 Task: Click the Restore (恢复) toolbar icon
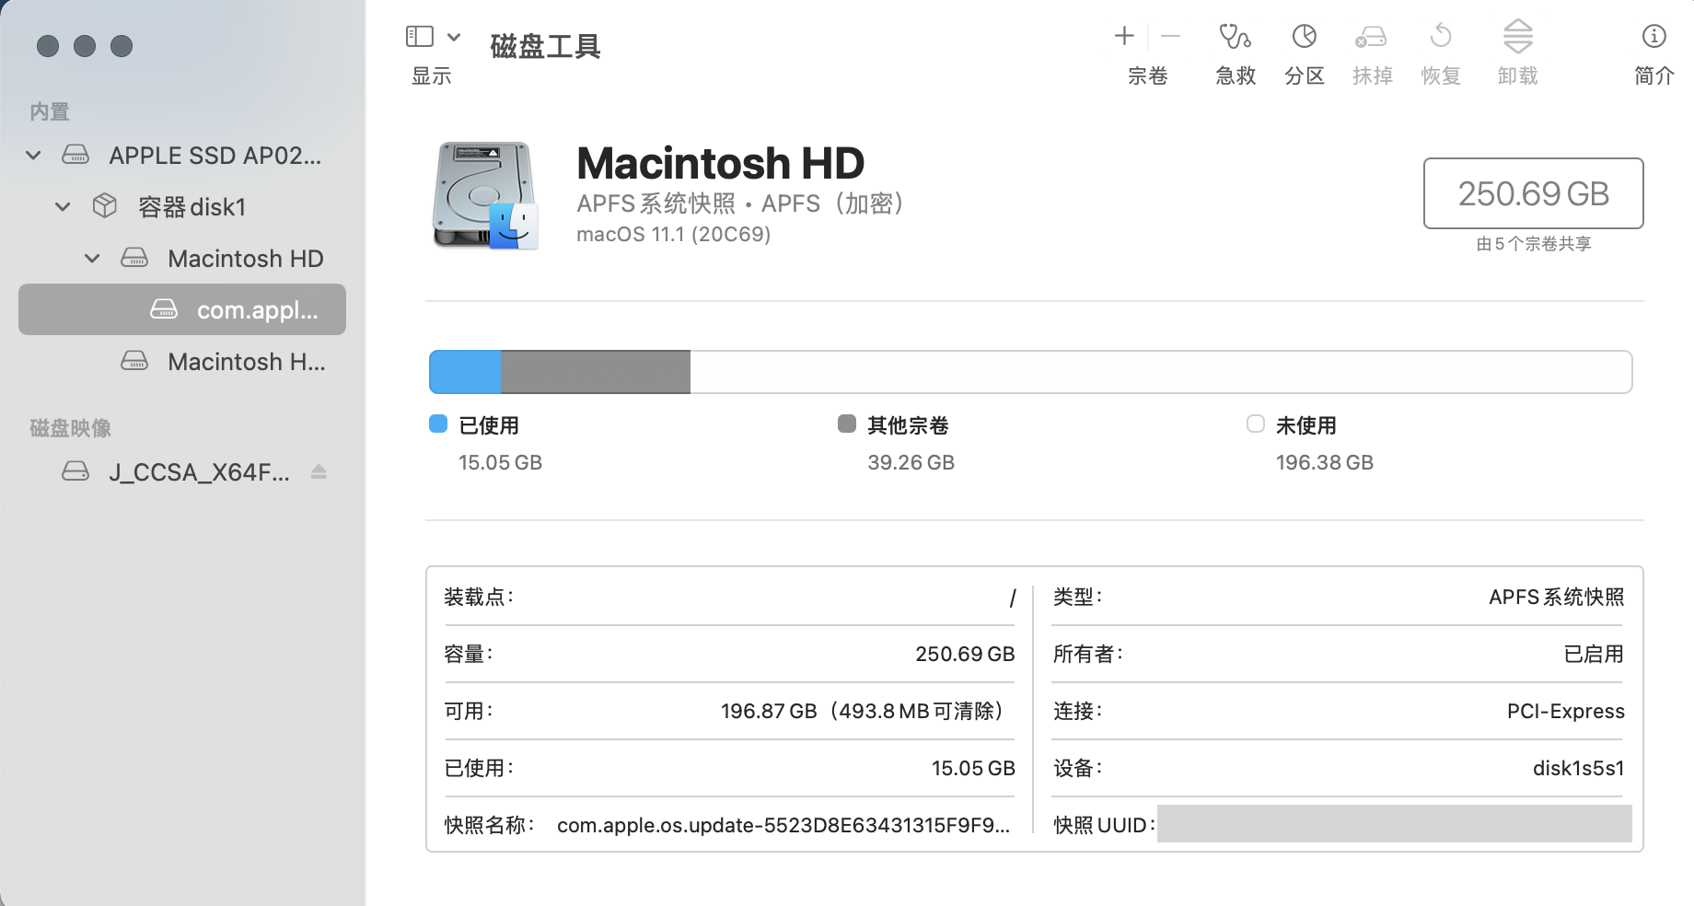point(1440,37)
